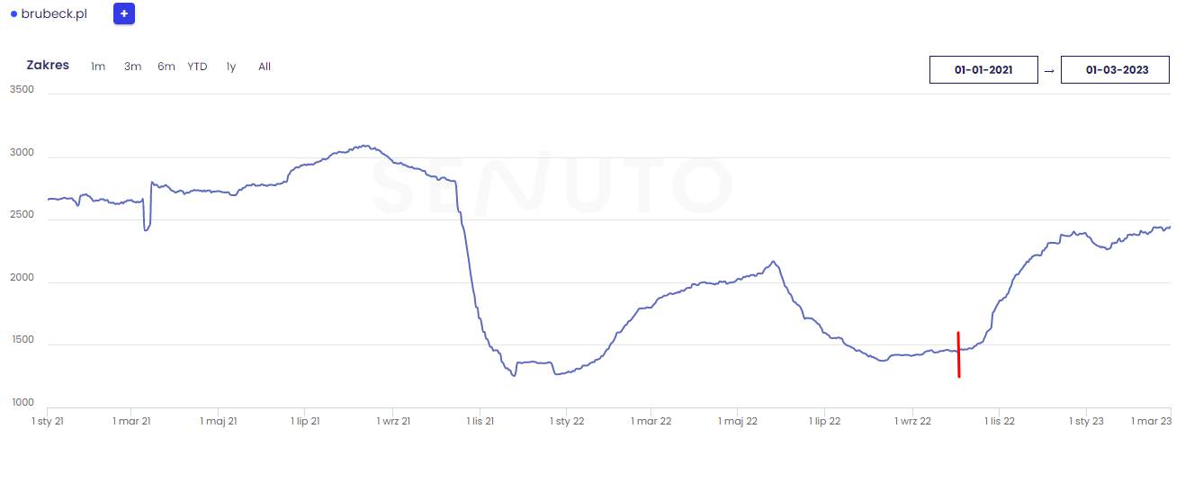This screenshot has height=483, width=1185.
Task: Click the '1 wrz 22' axis label
Action: pyautogui.click(x=913, y=421)
